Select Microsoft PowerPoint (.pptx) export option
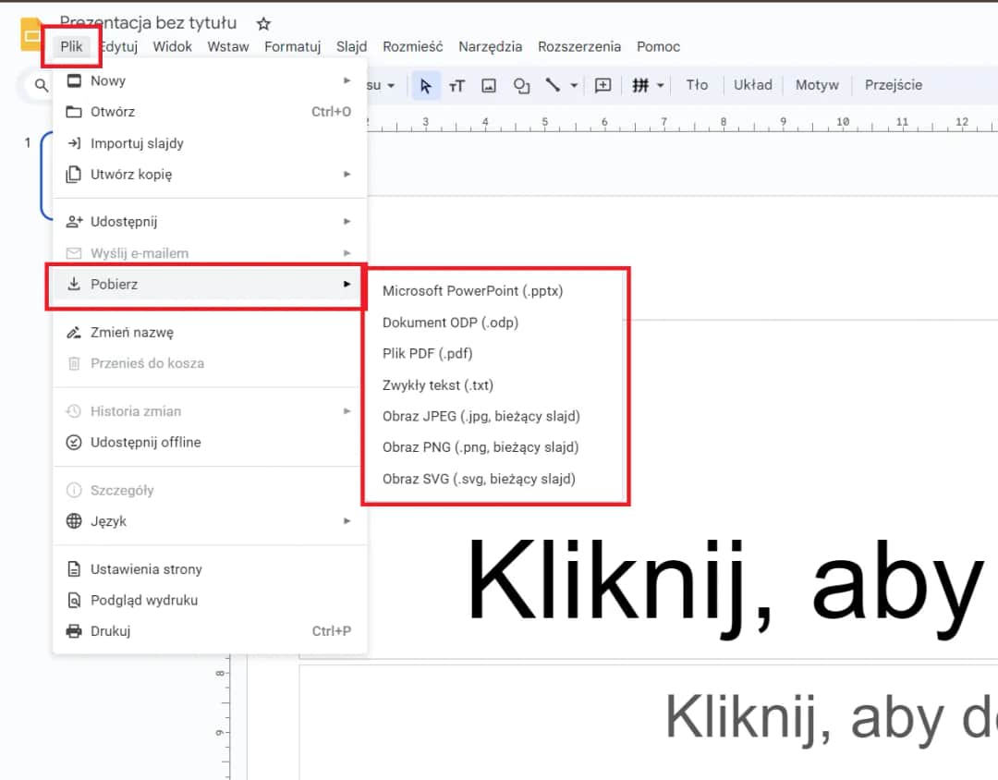The image size is (998, 780). (x=472, y=290)
